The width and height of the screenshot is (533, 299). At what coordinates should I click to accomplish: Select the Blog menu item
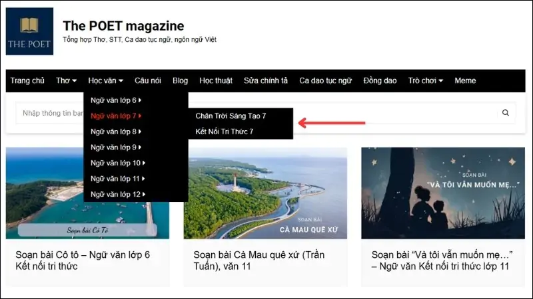(180, 81)
